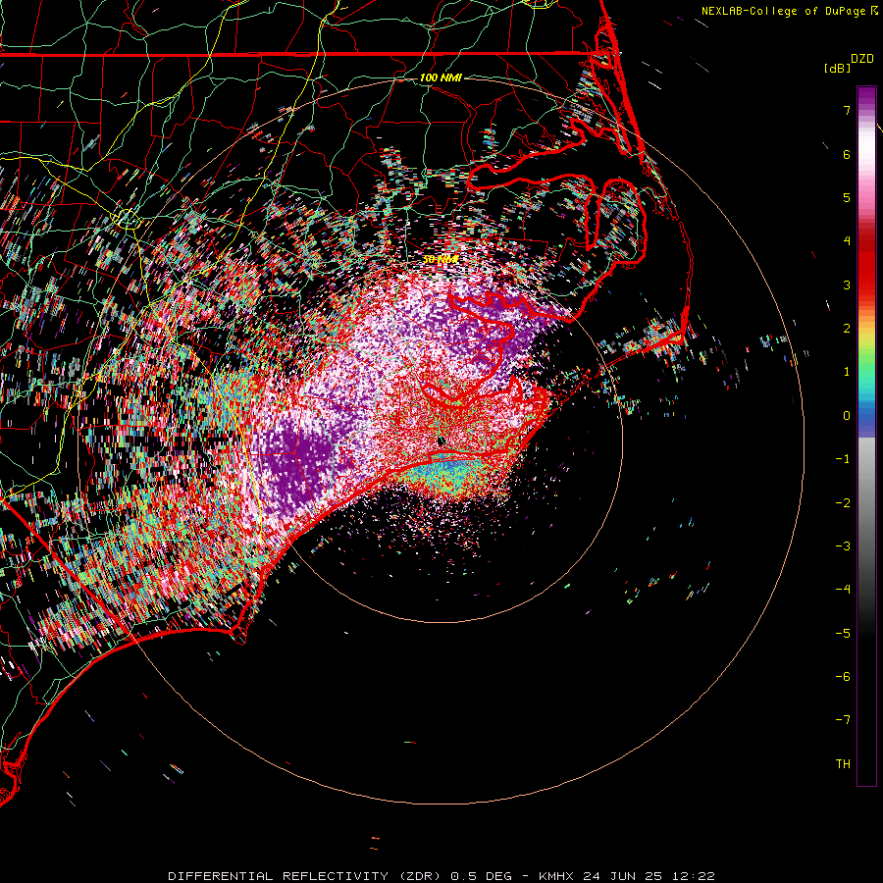This screenshot has height=883, width=883.
Task: Click the -6 tick label on the scale
Action: [x=843, y=677]
